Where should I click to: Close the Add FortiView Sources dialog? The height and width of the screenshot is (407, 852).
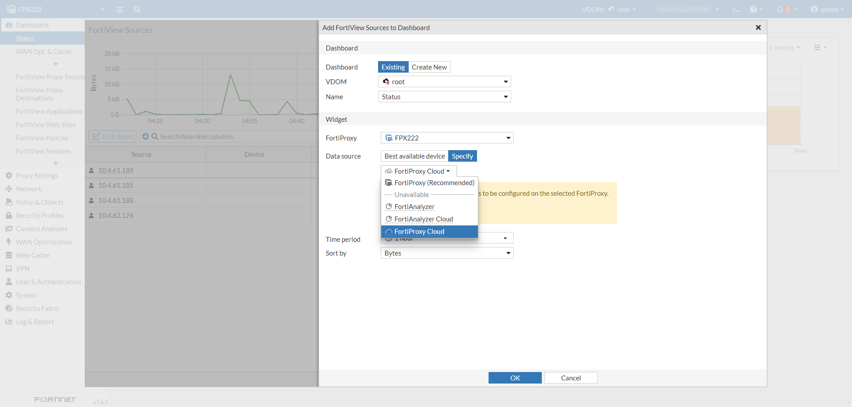[x=758, y=27]
